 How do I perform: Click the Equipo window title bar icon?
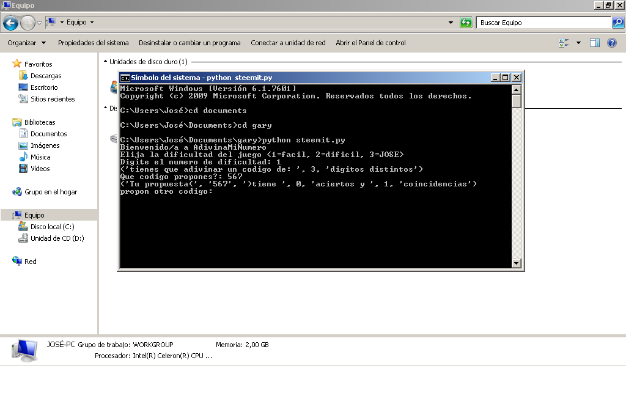6,5
